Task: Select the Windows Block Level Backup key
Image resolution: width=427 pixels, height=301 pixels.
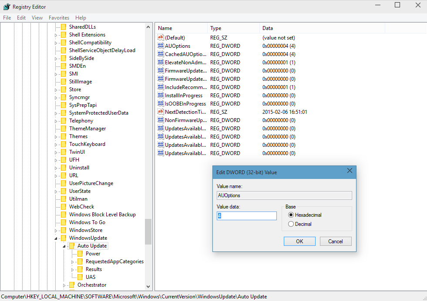Action: point(102,215)
